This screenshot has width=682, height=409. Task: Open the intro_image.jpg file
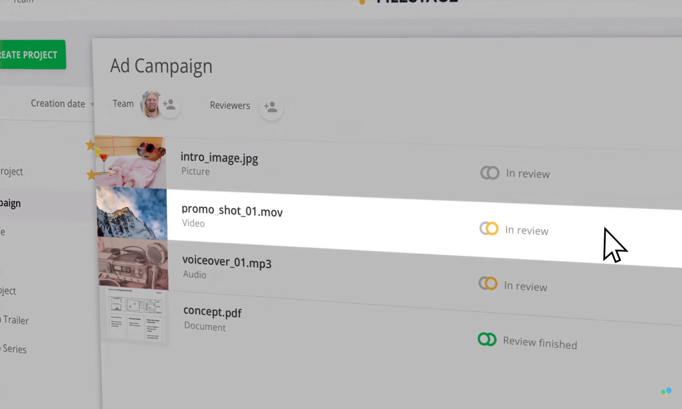[x=219, y=158]
